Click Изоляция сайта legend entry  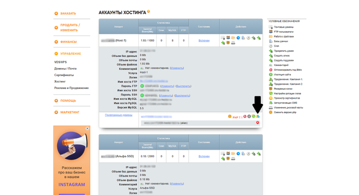280,74
